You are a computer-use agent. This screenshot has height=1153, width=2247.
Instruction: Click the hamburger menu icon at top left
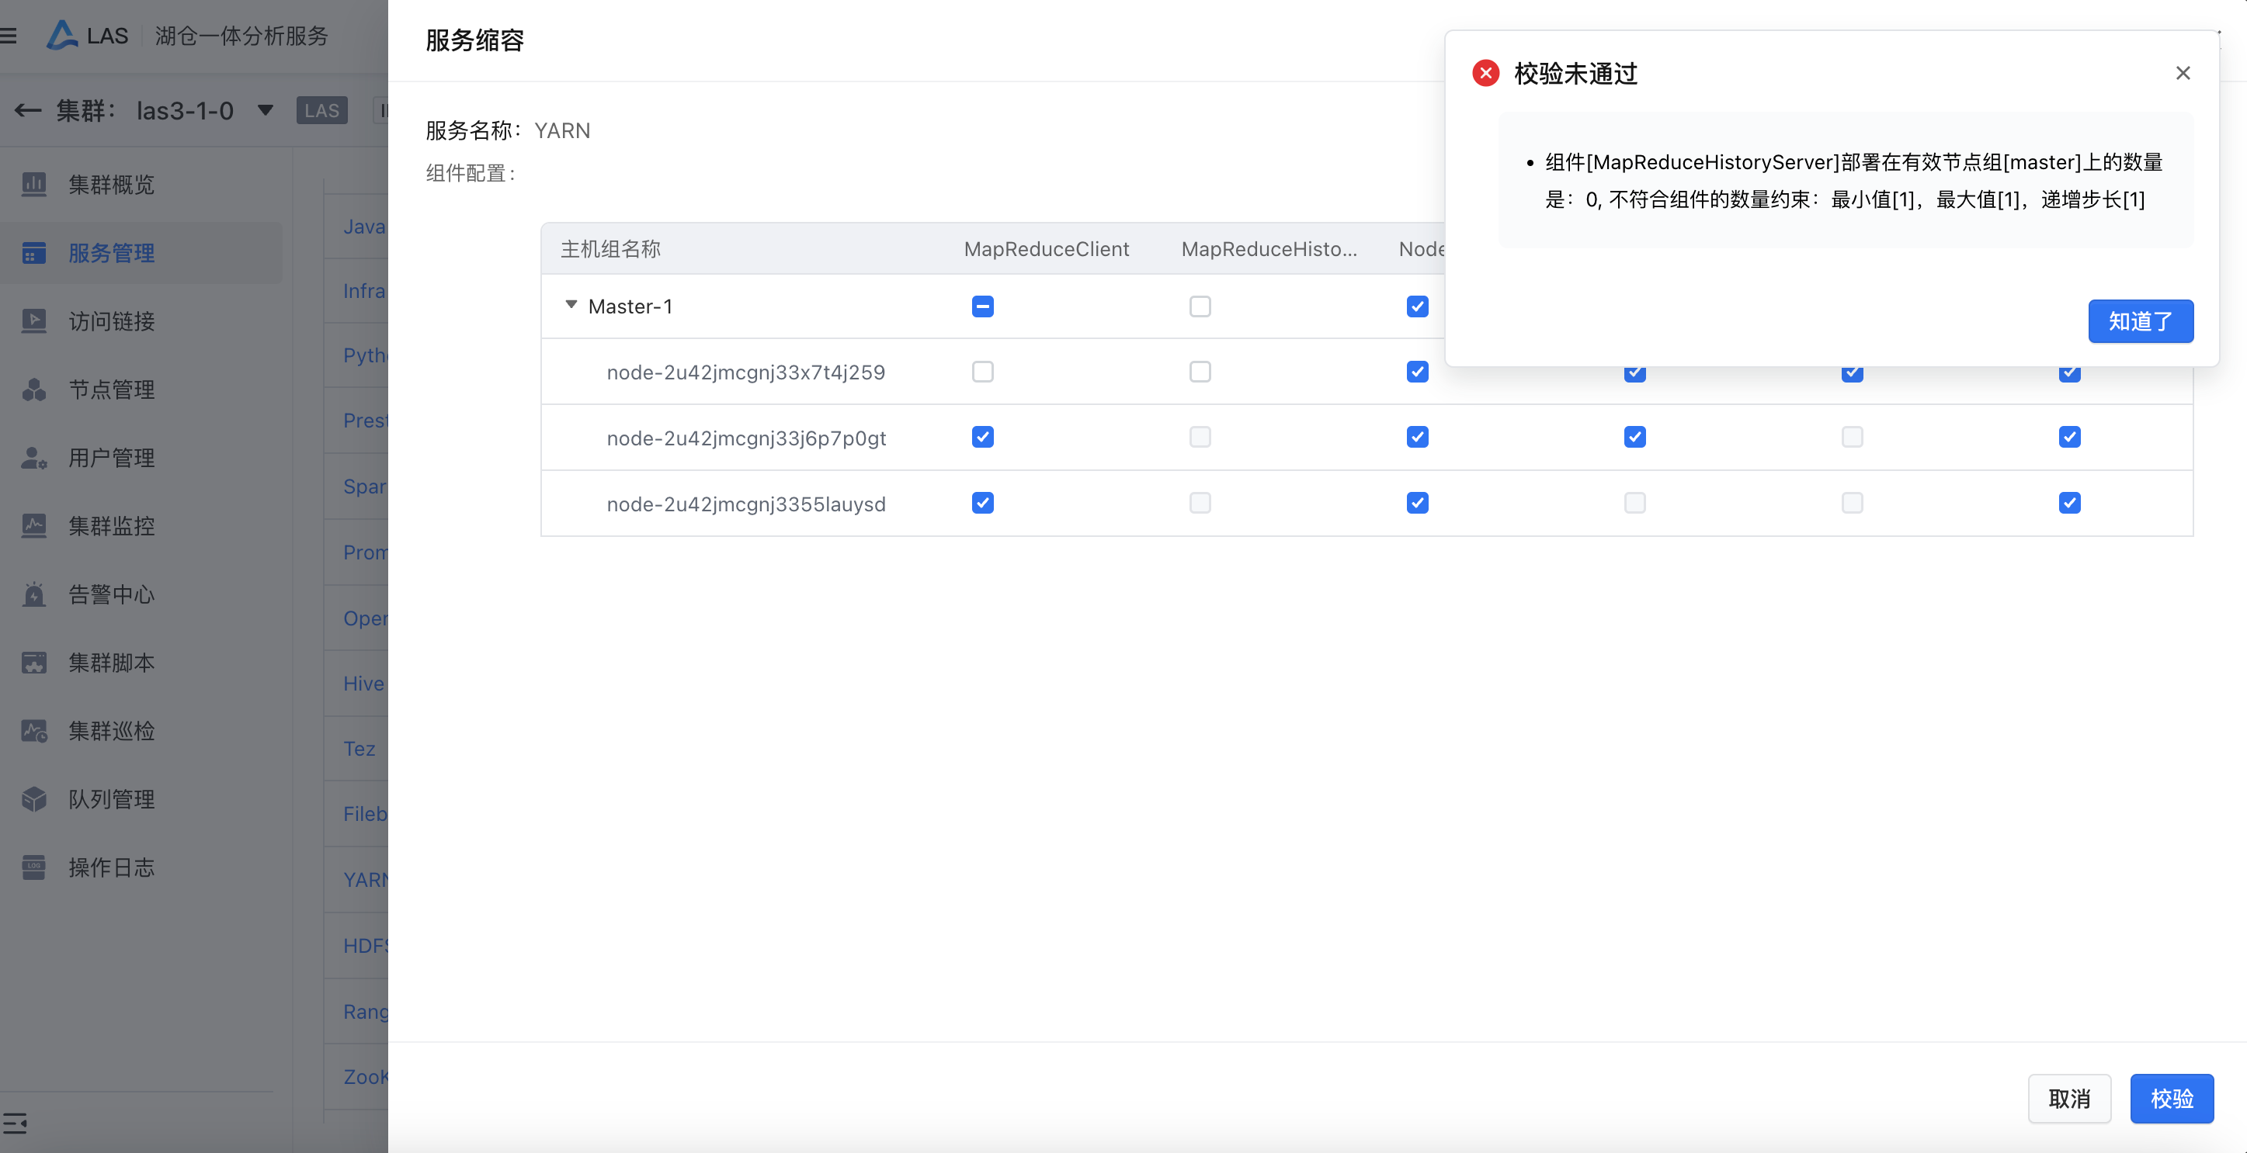(x=9, y=36)
